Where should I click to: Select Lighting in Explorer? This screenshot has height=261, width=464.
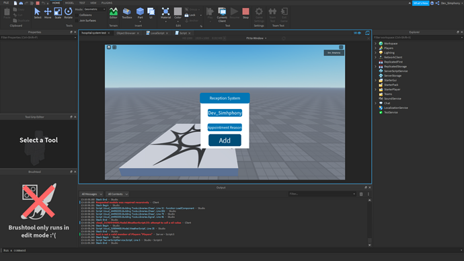coord(389,52)
